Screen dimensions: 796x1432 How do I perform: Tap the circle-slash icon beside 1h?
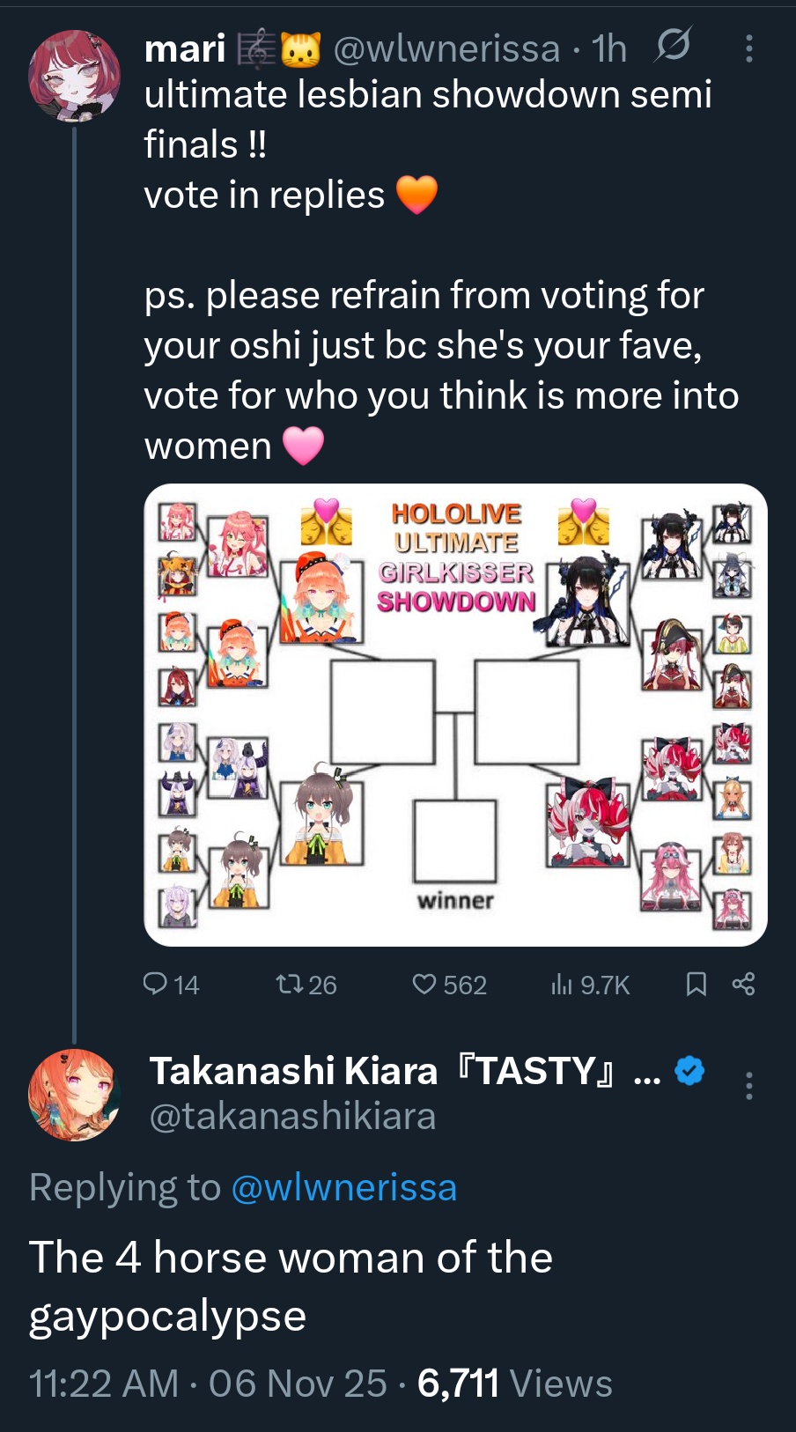pyautogui.click(x=673, y=46)
